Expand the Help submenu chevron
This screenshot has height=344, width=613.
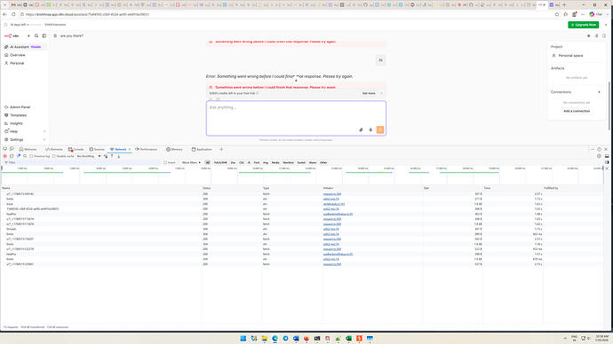[x=44, y=131]
